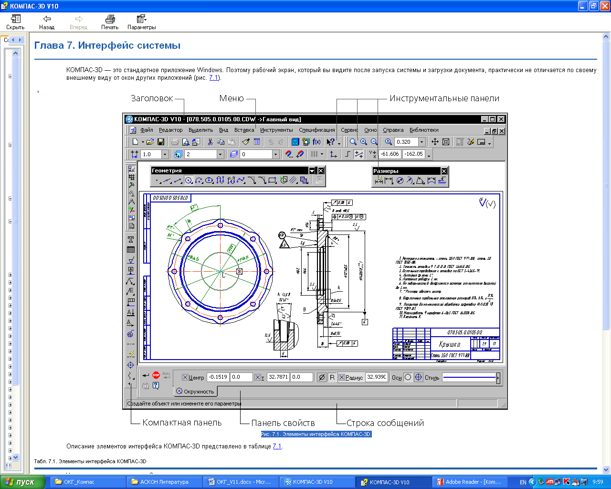
Task: Open the 'таблице 7.1' link below the figure
Action: 277,446
